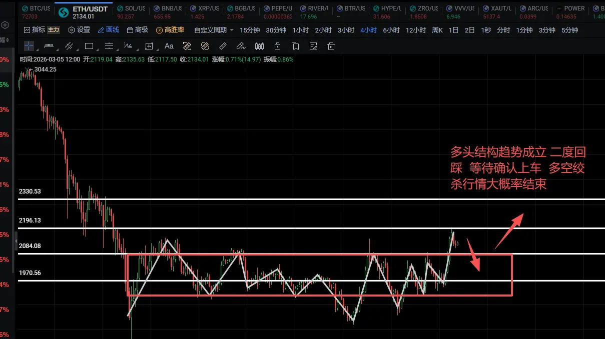Open the BTC/USDT ticker tab
The image size is (605, 339).
coord(35,12)
